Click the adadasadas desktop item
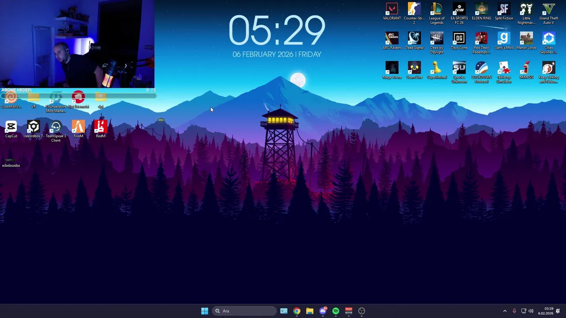This screenshot has height=318, width=566. pyautogui.click(x=11, y=162)
